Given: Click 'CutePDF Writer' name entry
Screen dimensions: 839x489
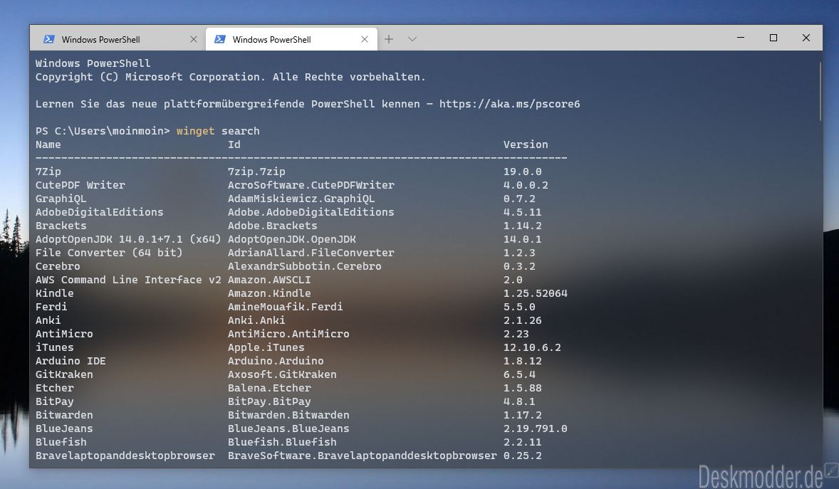Looking at the screenshot, I should (x=80, y=185).
